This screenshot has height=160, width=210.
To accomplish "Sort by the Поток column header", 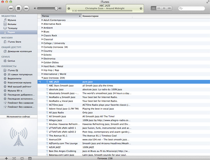I will (x=59, y=16).
